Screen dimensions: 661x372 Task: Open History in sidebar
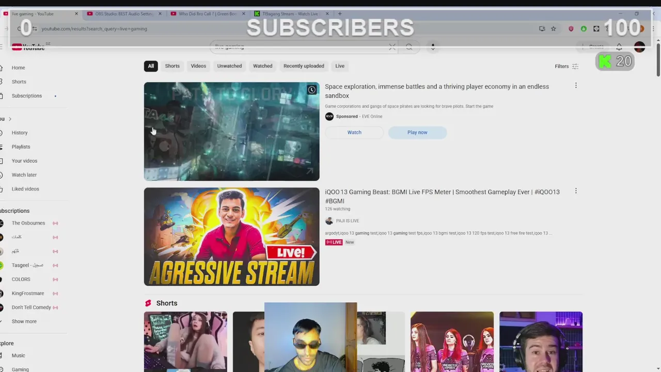20,133
